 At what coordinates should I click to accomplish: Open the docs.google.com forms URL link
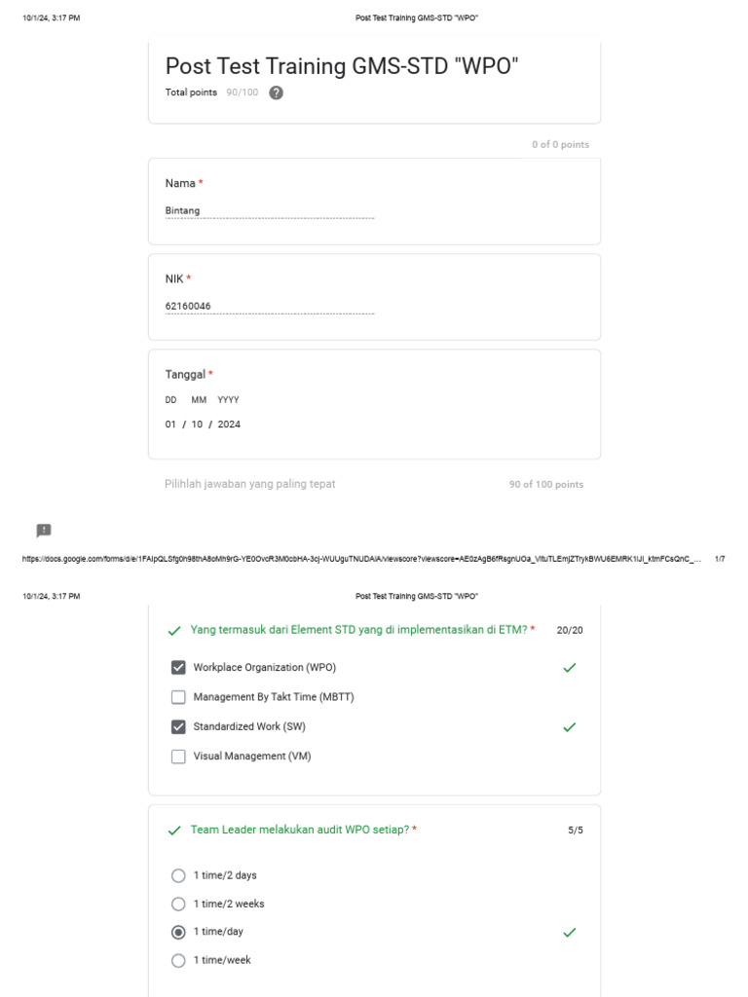tap(360, 559)
